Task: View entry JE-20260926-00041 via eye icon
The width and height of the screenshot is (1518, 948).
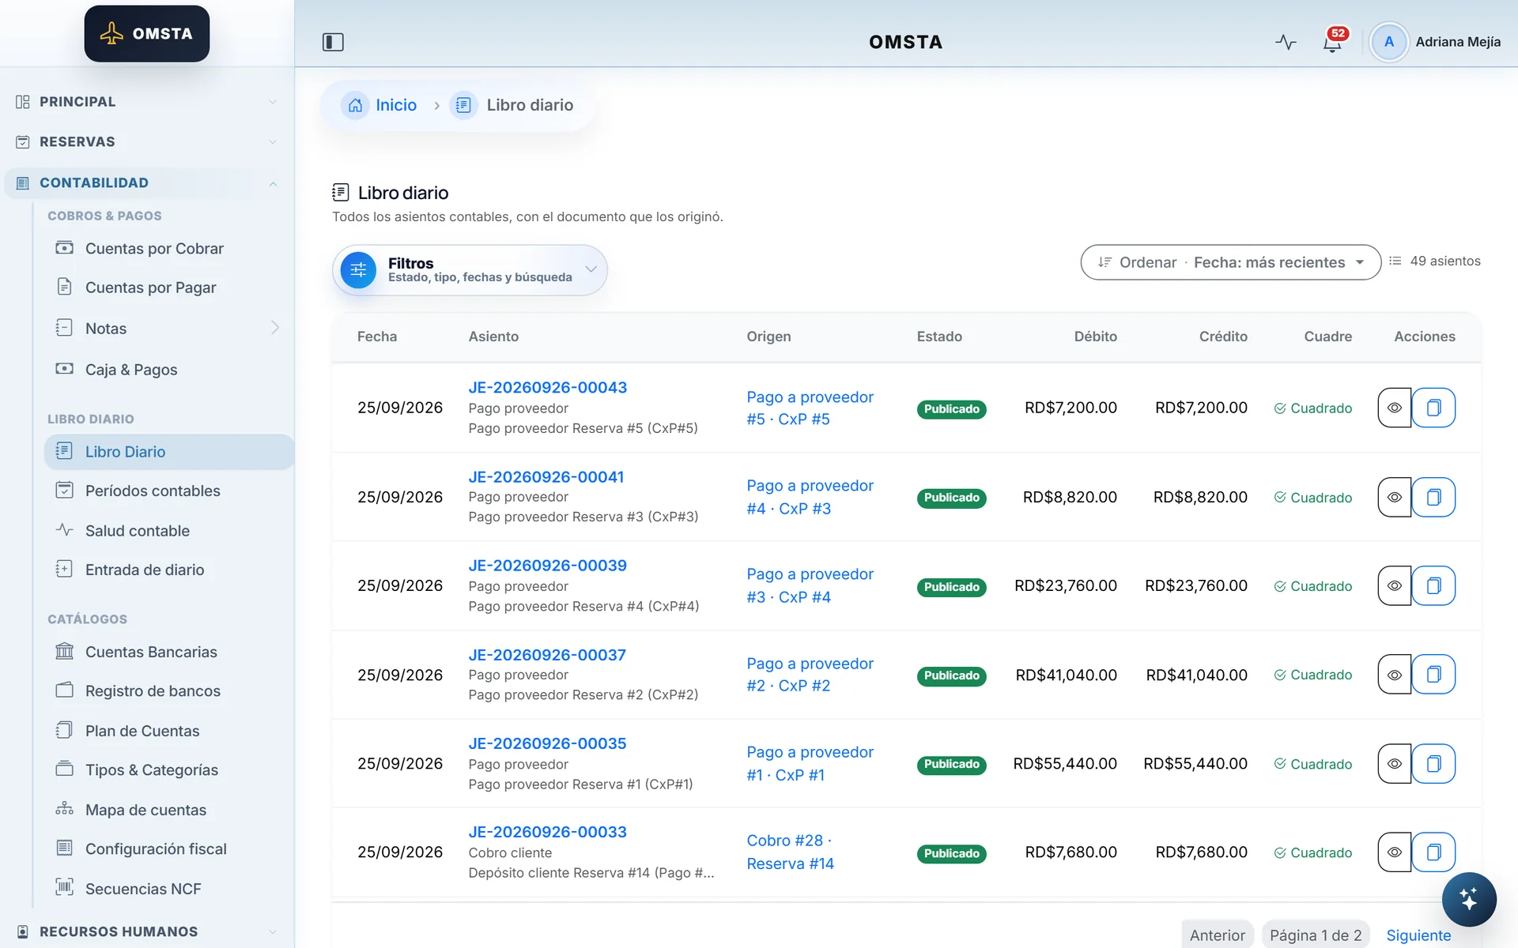Action: point(1395,497)
